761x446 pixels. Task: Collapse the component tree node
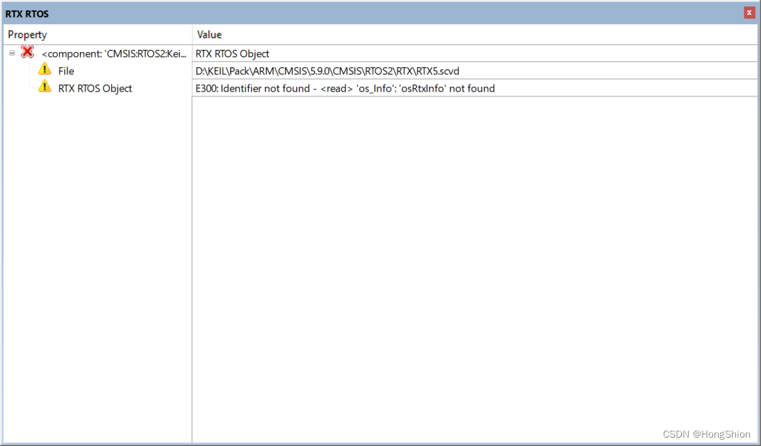point(12,53)
